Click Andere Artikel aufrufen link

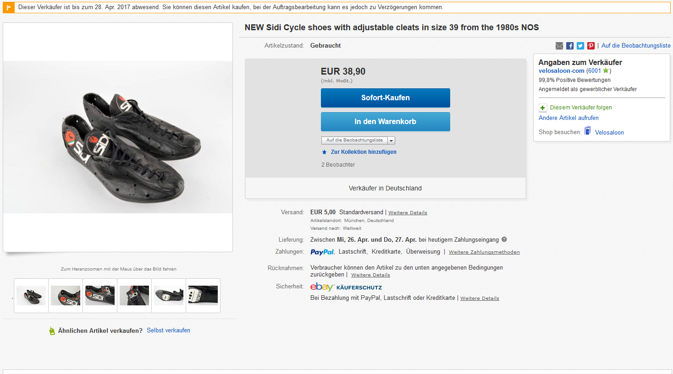568,118
